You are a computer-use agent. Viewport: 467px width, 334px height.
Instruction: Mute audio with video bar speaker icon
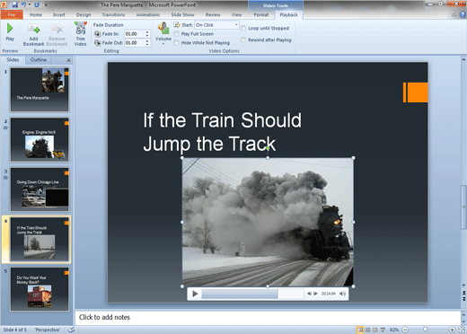[x=342, y=294]
